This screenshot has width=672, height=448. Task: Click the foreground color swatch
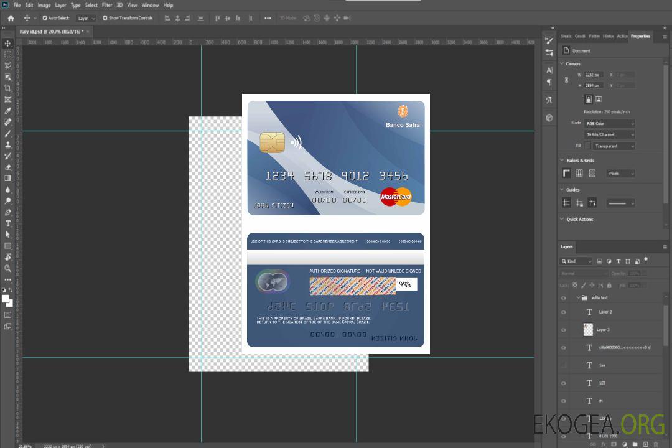tap(6, 299)
